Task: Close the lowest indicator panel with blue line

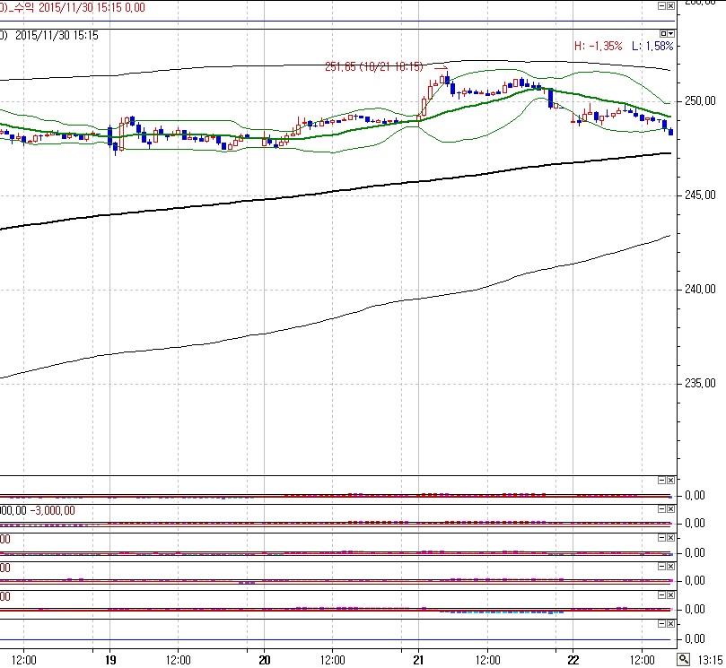Action: tap(670, 623)
